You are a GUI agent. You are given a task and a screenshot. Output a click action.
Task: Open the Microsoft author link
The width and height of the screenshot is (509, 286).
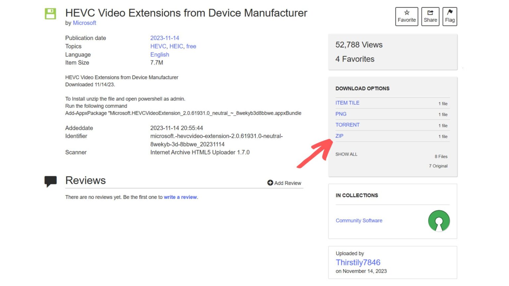coord(85,23)
